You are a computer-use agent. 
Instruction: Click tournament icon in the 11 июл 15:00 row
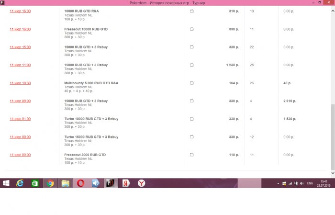pyautogui.click(x=191, y=47)
